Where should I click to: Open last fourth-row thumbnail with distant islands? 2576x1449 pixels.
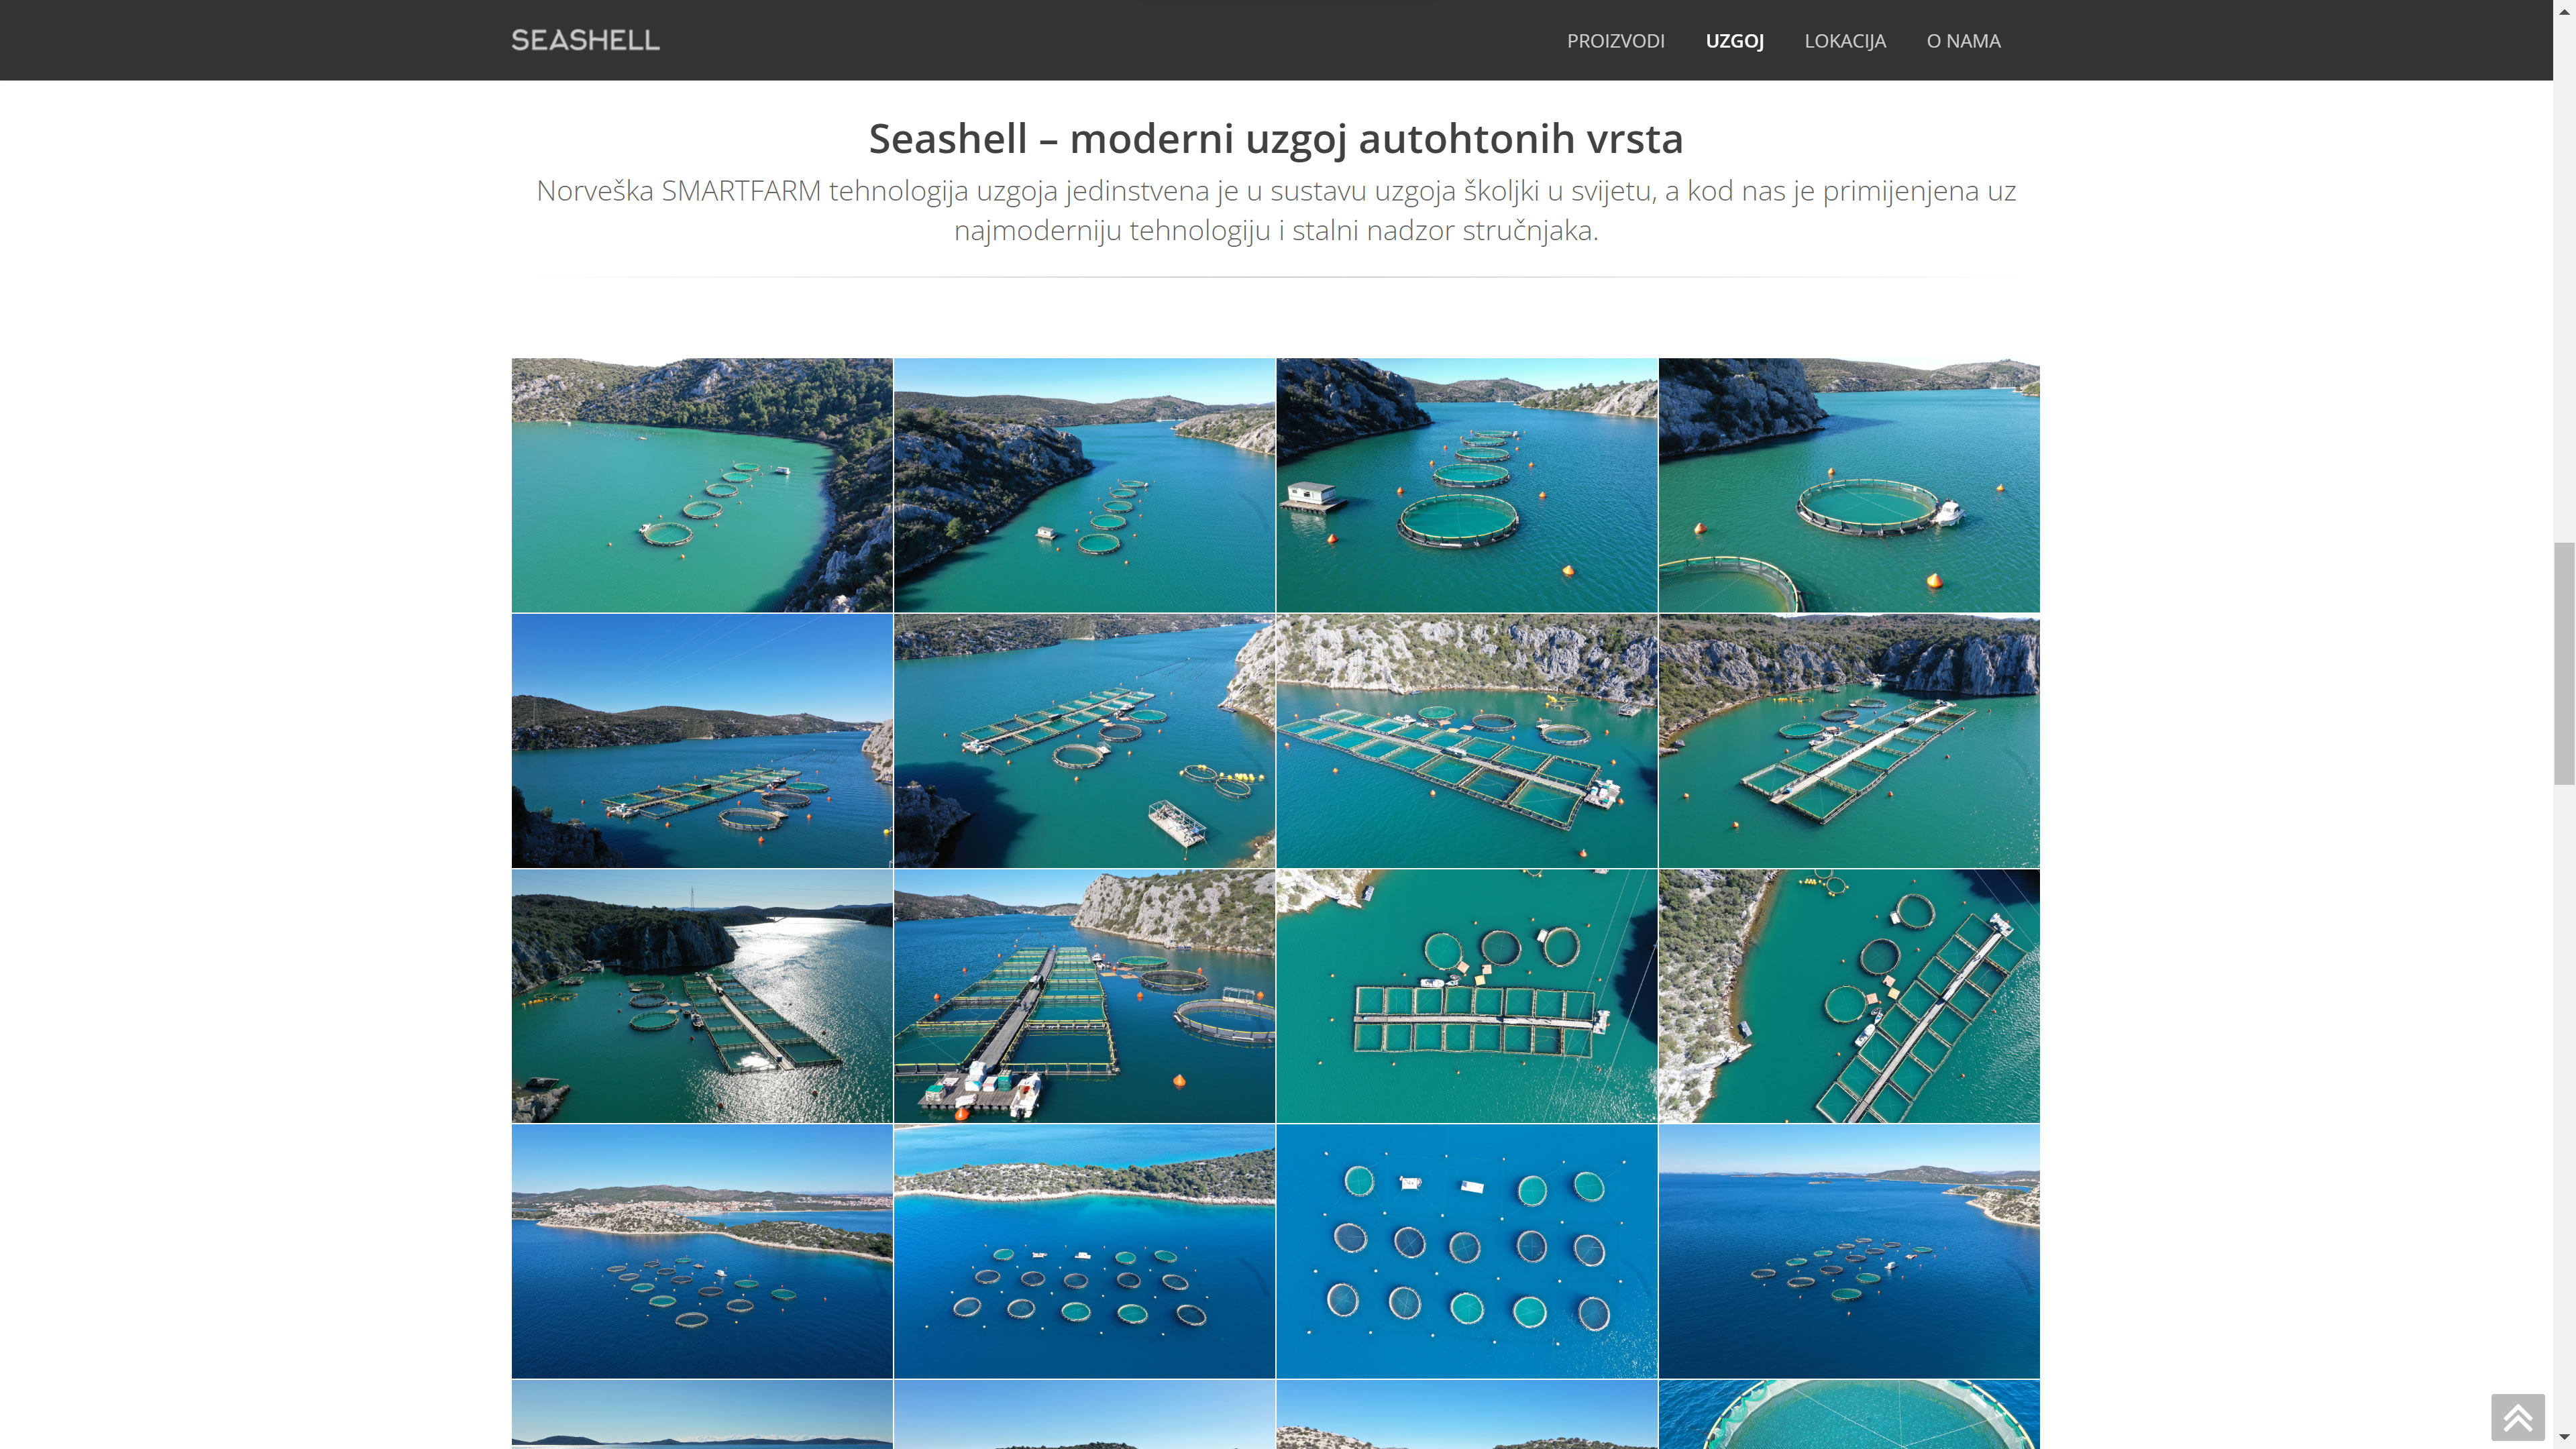coord(1848,1250)
